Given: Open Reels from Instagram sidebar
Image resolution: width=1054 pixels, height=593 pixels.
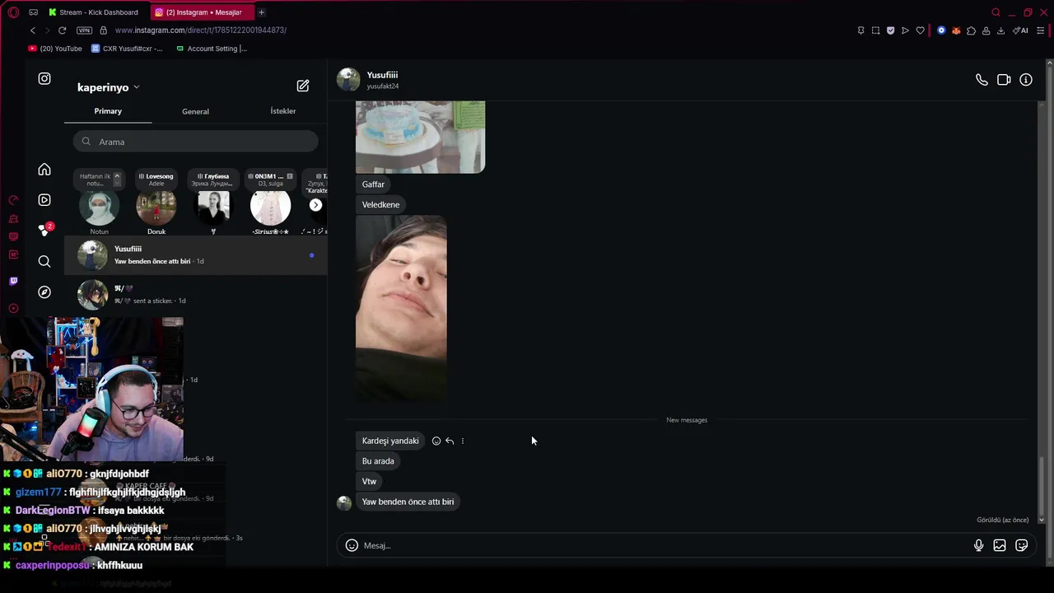Looking at the screenshot, I should point(44,200).
